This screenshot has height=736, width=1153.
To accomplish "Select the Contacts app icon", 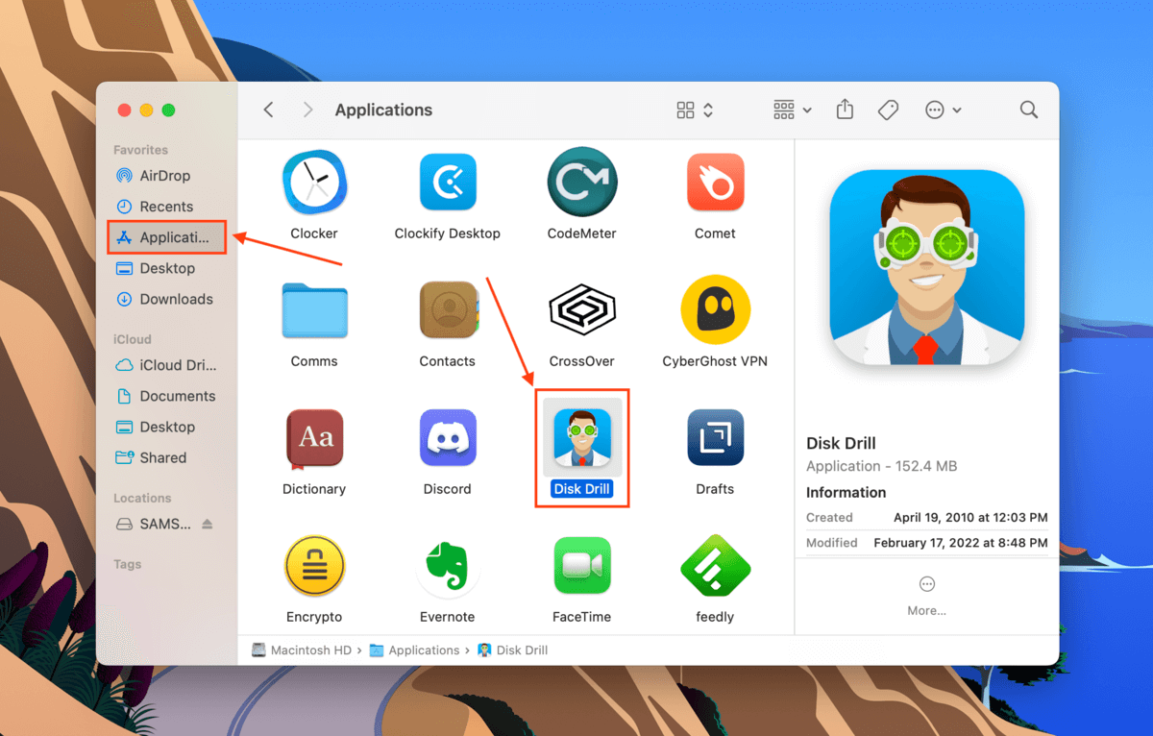I will coord(448,310).
